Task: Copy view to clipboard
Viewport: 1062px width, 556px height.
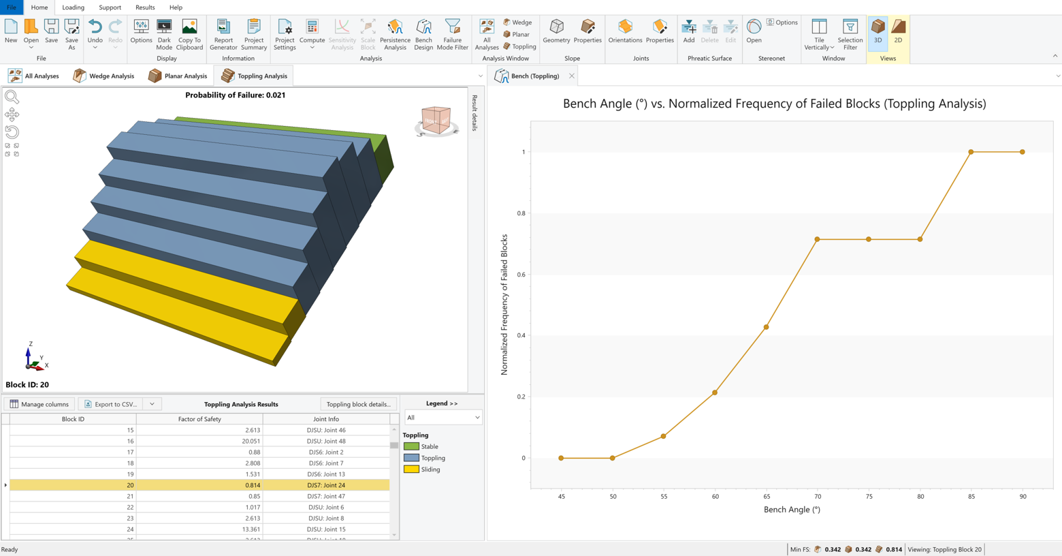Action: pos(189,35)
